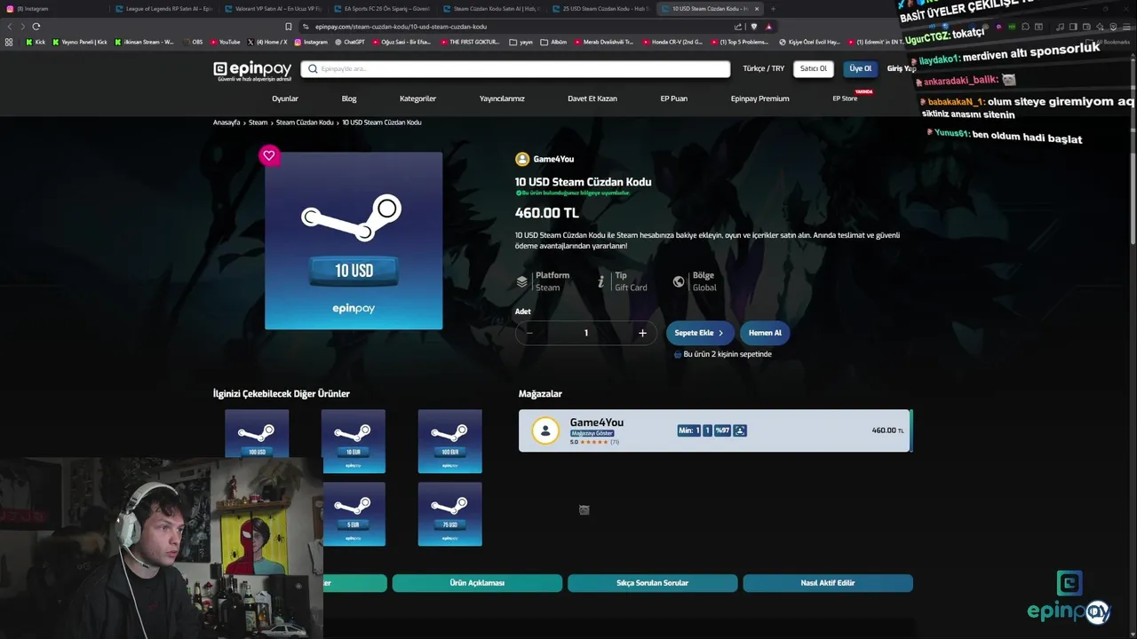
Task: Click the %97 badge in store row
Action: point(722,430)
